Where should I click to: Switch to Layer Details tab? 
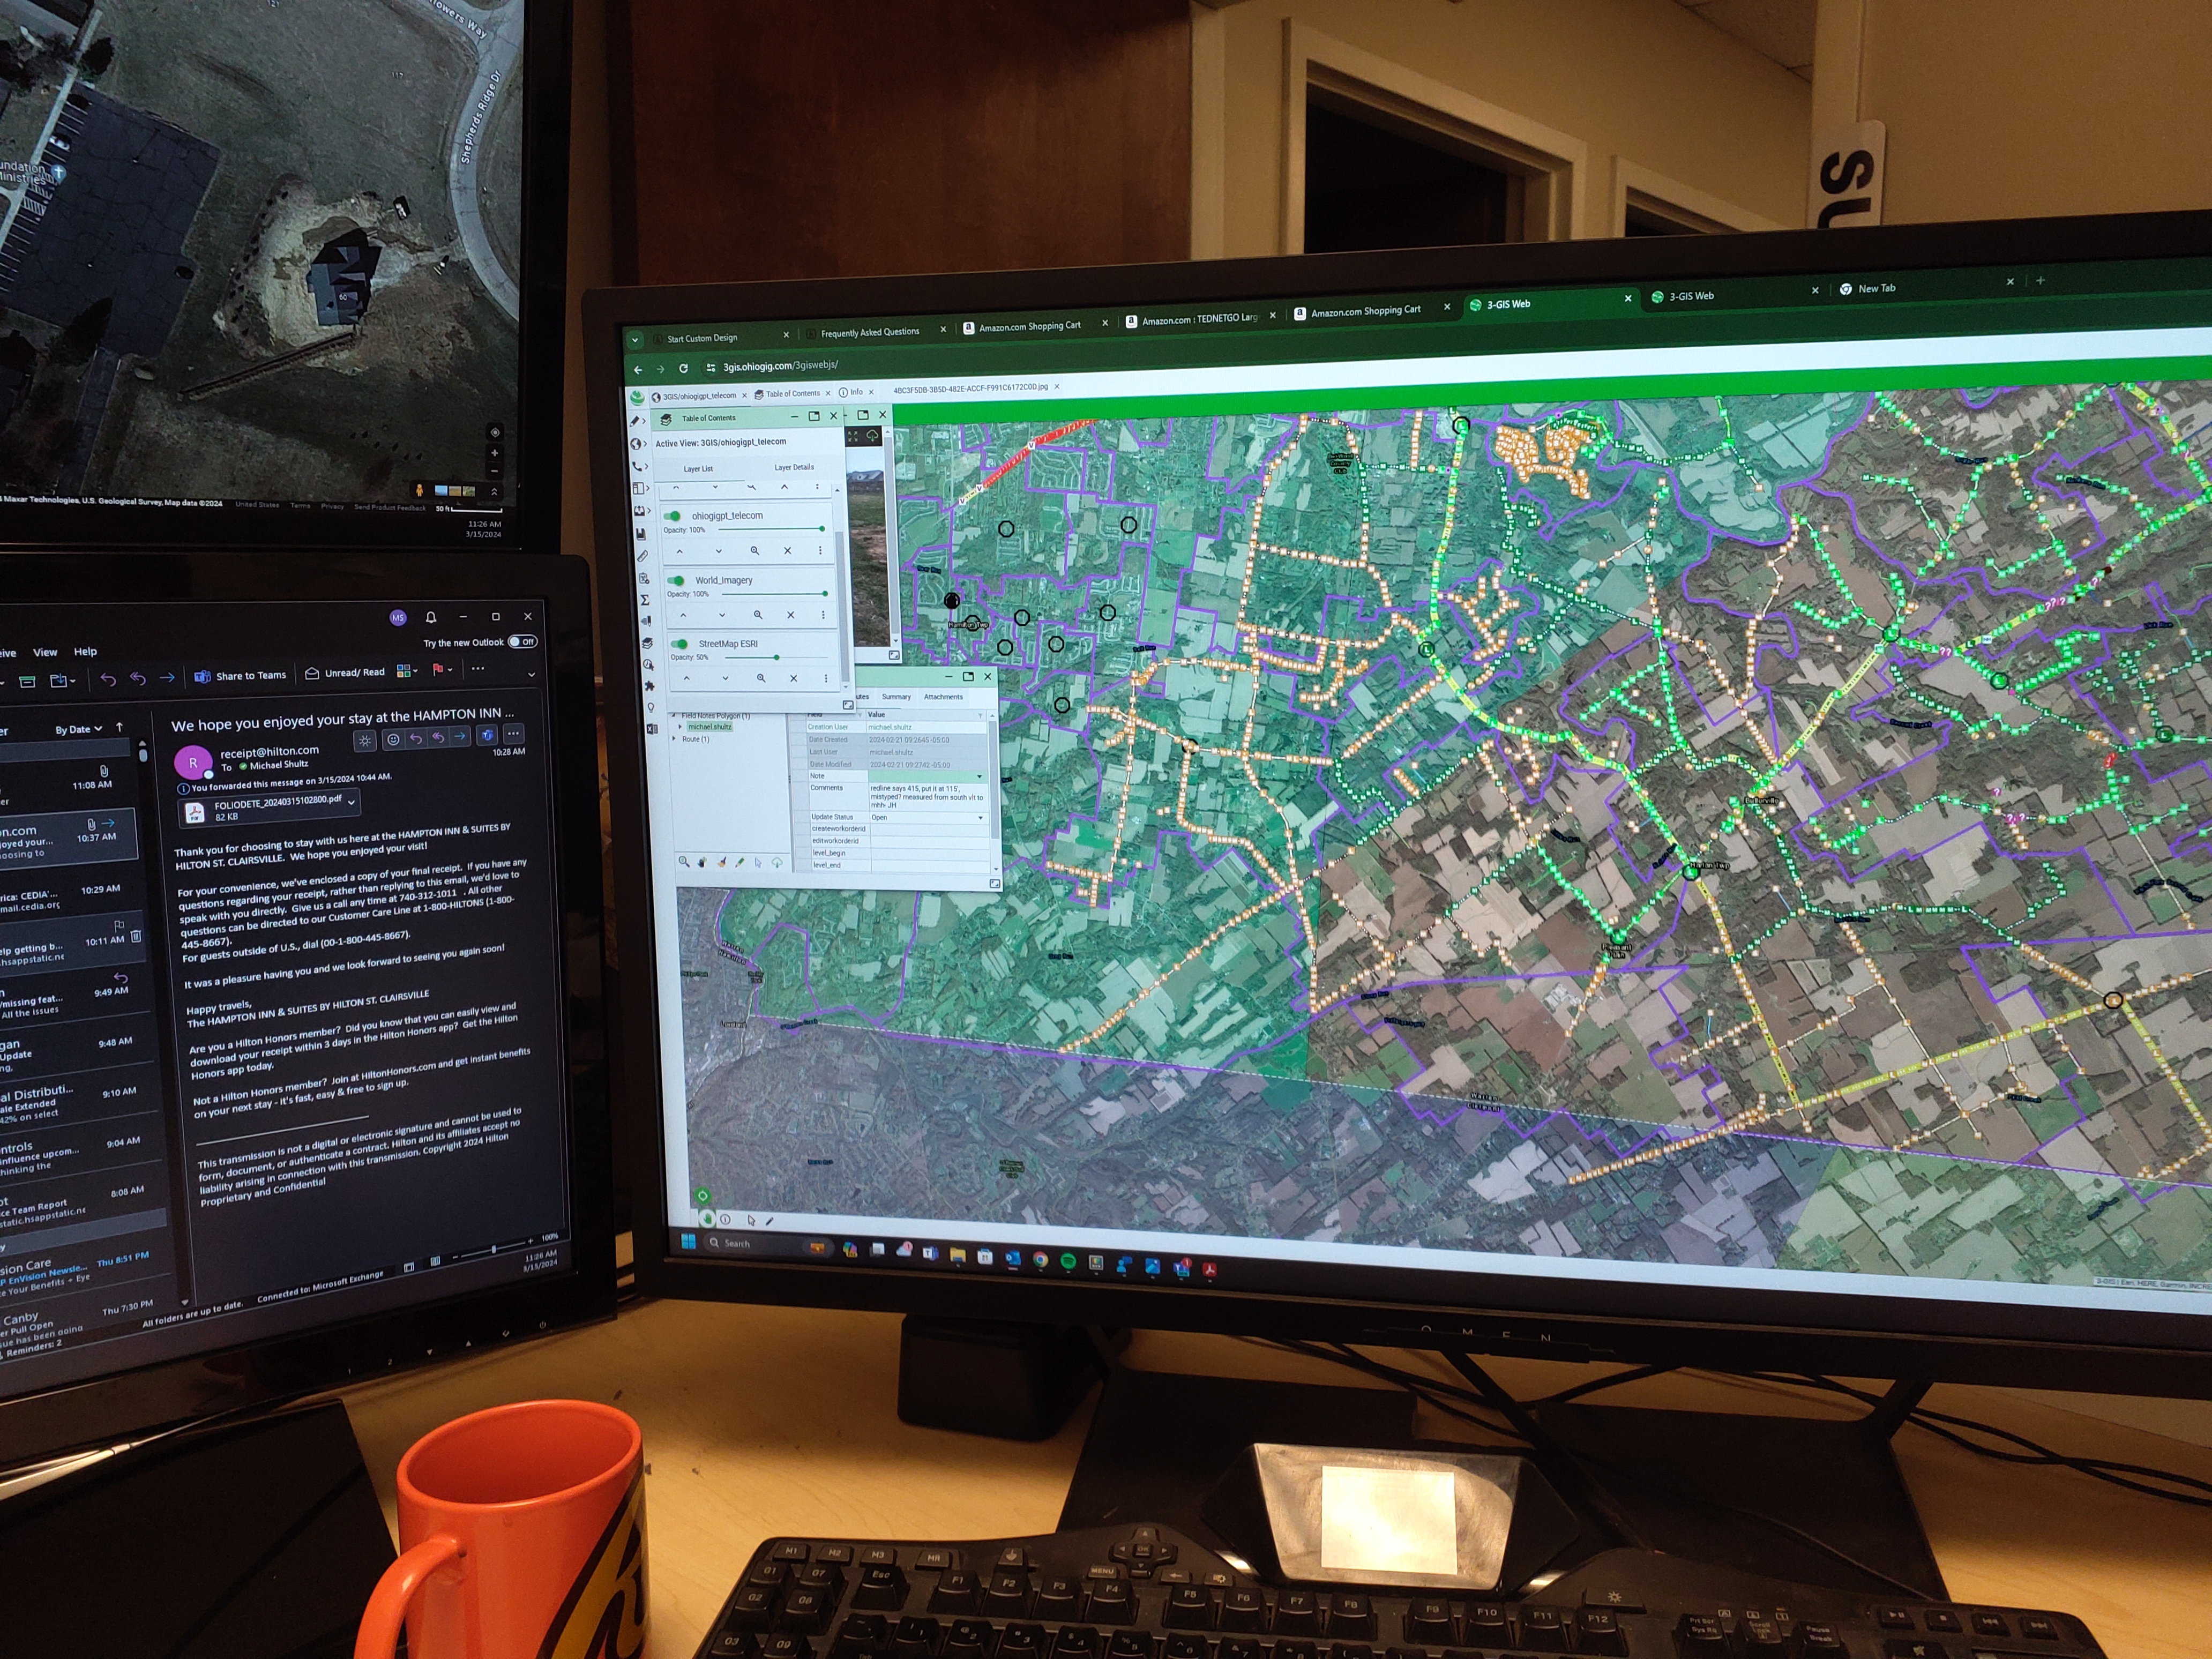pyautogui.click(x=794, y=467)
